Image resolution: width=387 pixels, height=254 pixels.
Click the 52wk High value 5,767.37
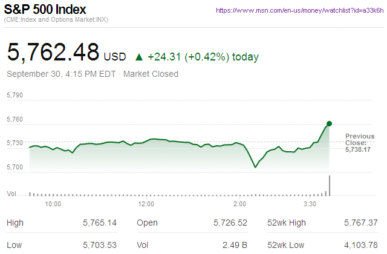pos(360,223)
